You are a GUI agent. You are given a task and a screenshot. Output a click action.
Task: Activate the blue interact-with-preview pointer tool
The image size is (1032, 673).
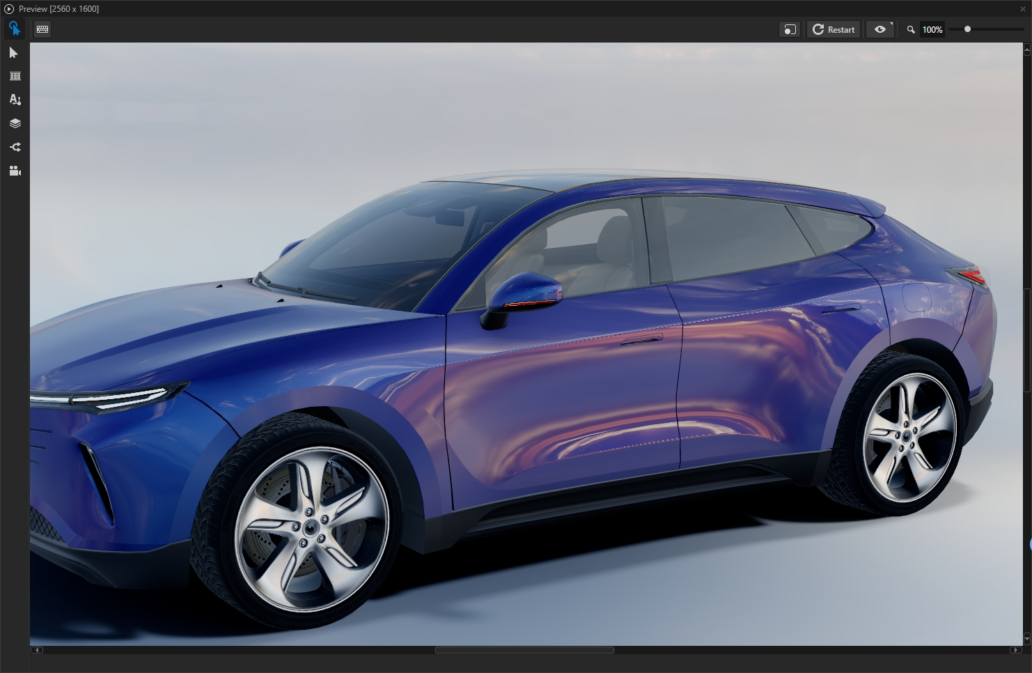click(15, 29)
